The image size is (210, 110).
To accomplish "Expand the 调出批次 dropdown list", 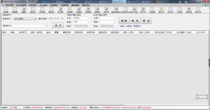I will pyautogui.click(x=46, y=26).
